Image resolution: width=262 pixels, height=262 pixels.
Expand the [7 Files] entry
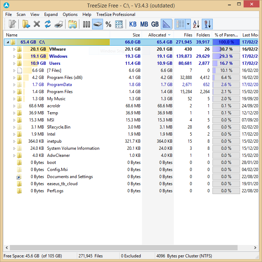click(x=14, y=71)
